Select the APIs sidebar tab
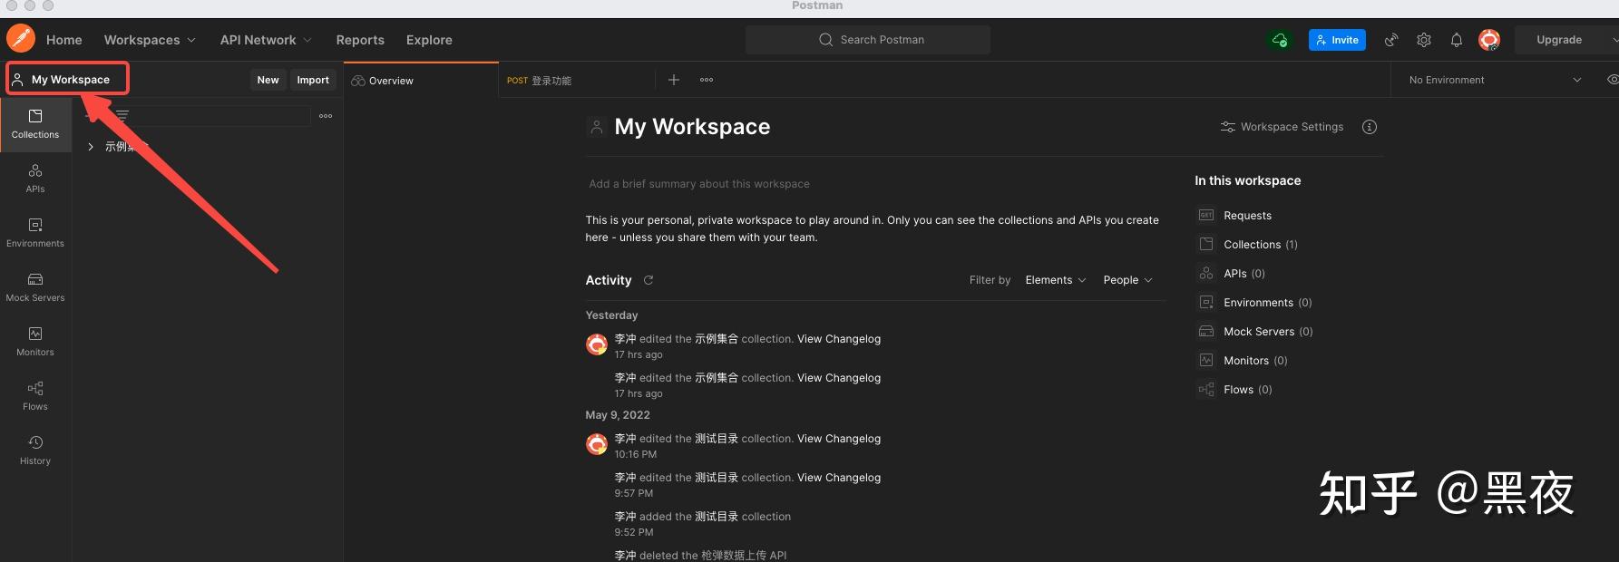The image size is (1619, 562). pos(35,179)
